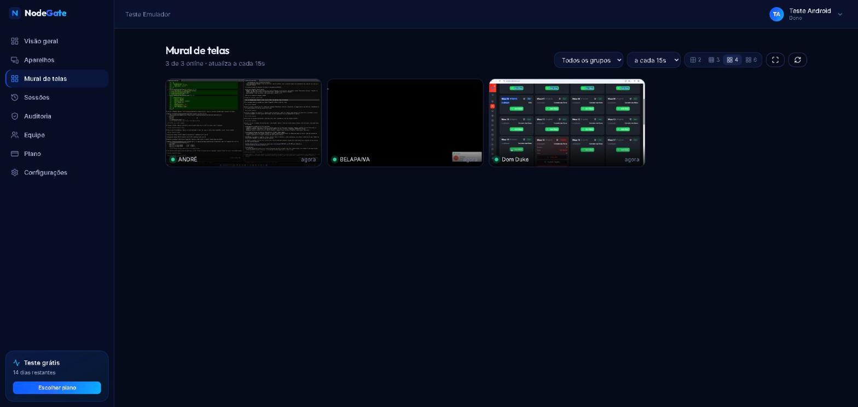
Task: Open the Sessões section
Action: [57, 97]
